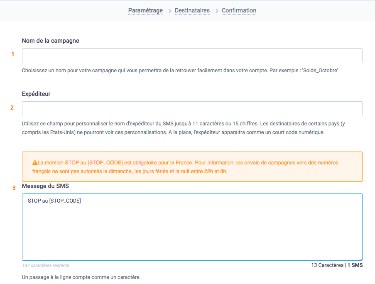The height and width of the screenshot is (284, 375).
Task: Click into the Expéditeur input field
Action: pyautogui.click(x=192, y=109)
